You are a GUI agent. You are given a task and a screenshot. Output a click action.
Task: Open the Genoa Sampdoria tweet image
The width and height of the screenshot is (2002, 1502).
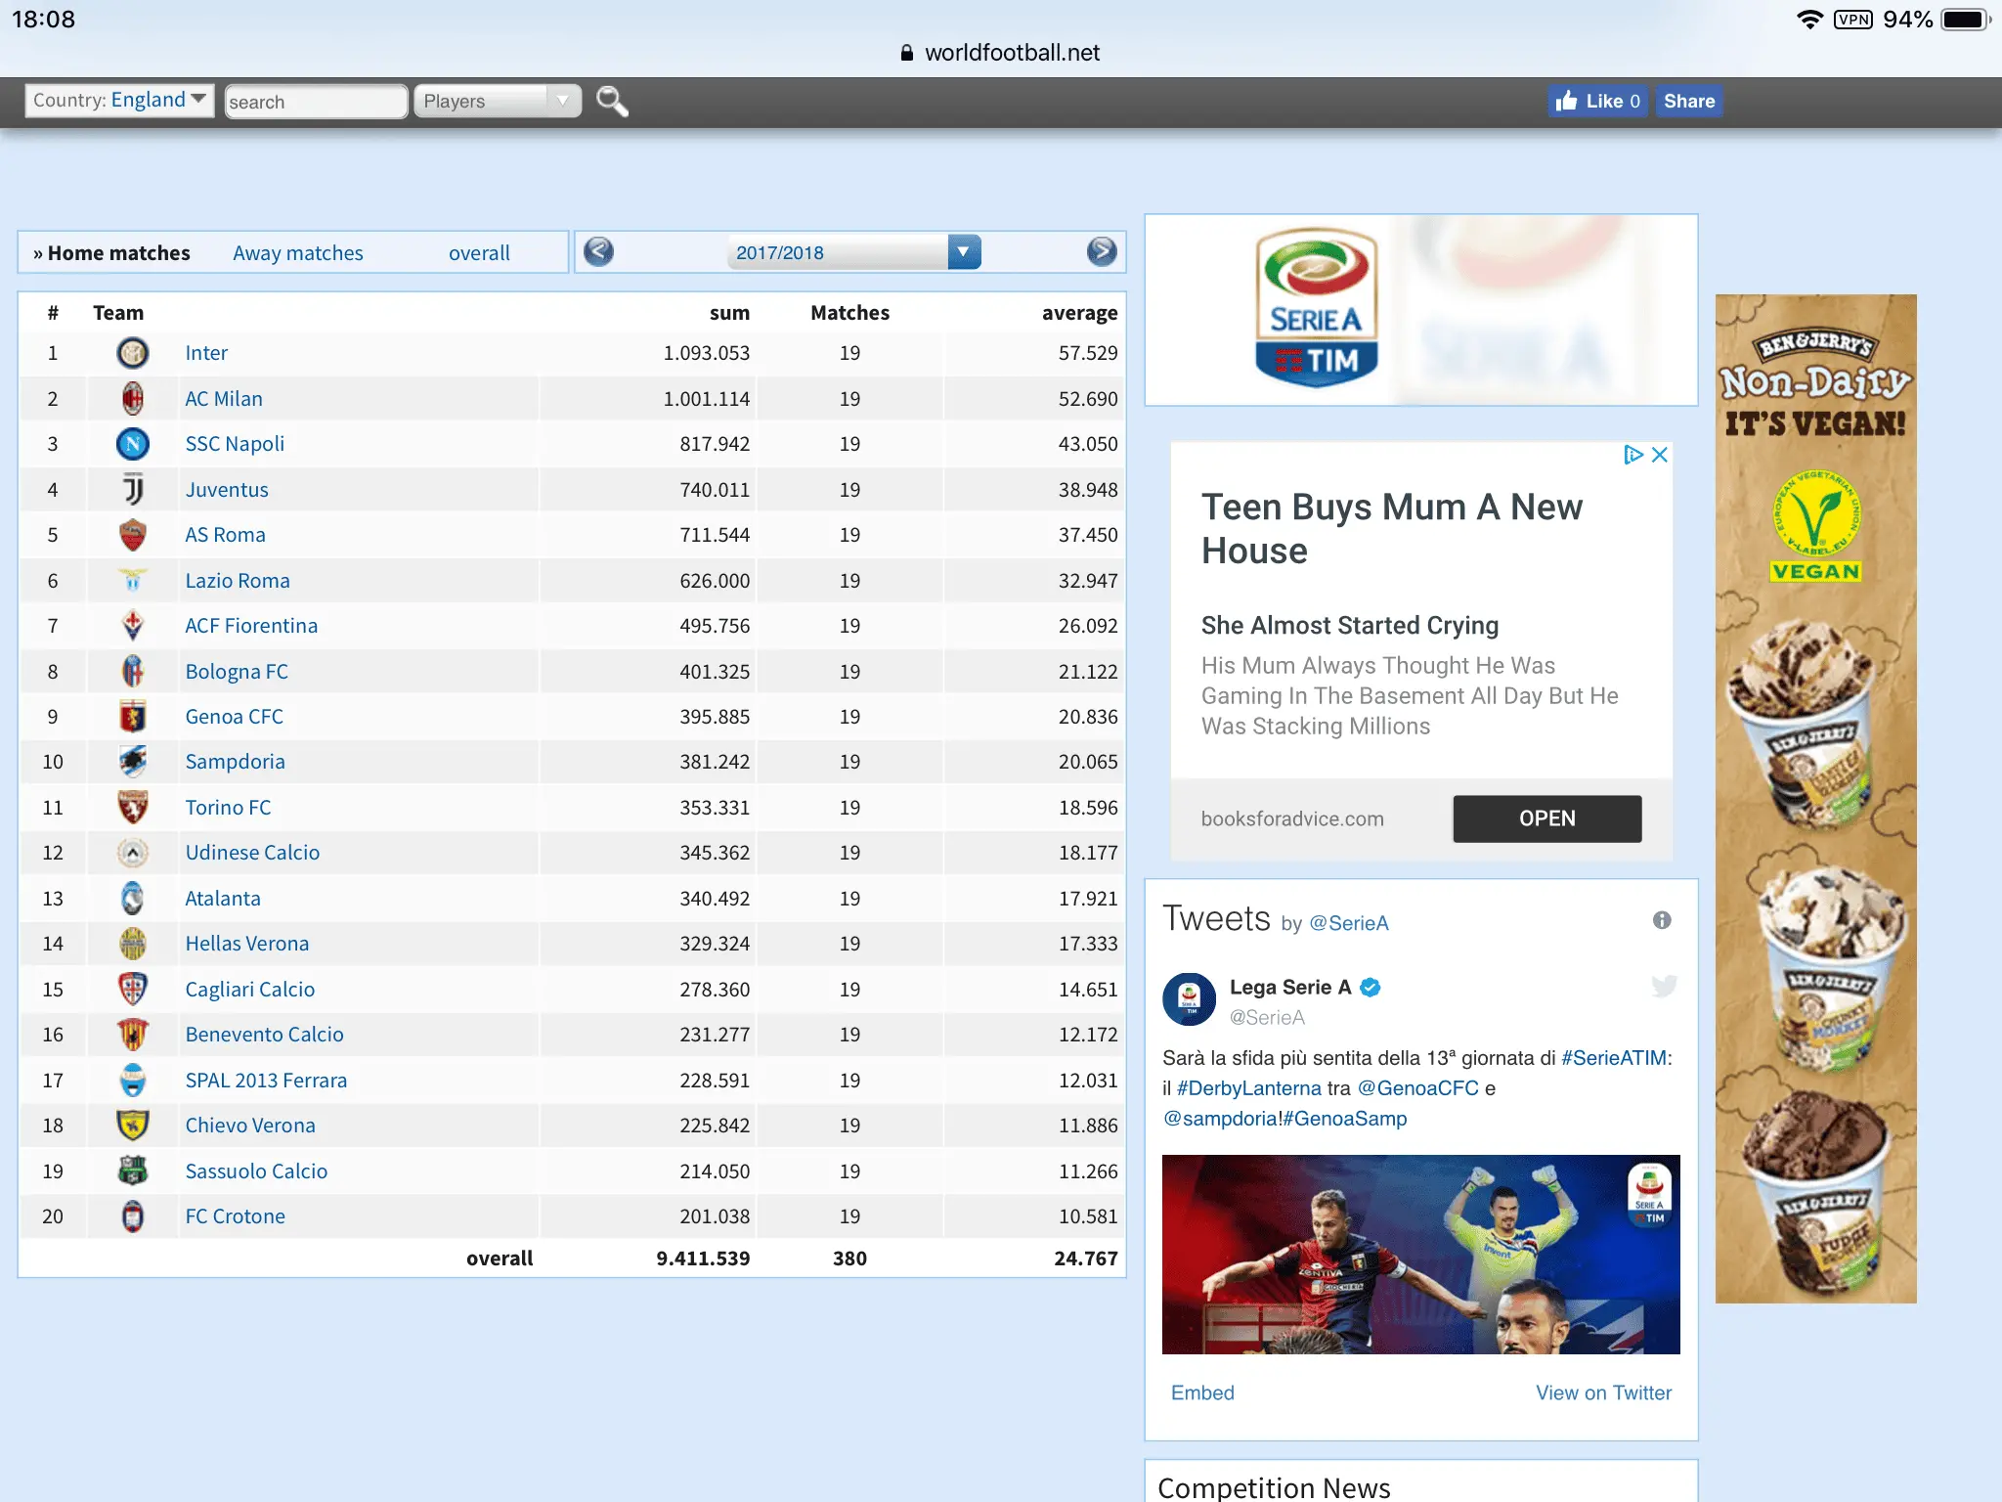pyautogui.click(x=1420, y=1254)
